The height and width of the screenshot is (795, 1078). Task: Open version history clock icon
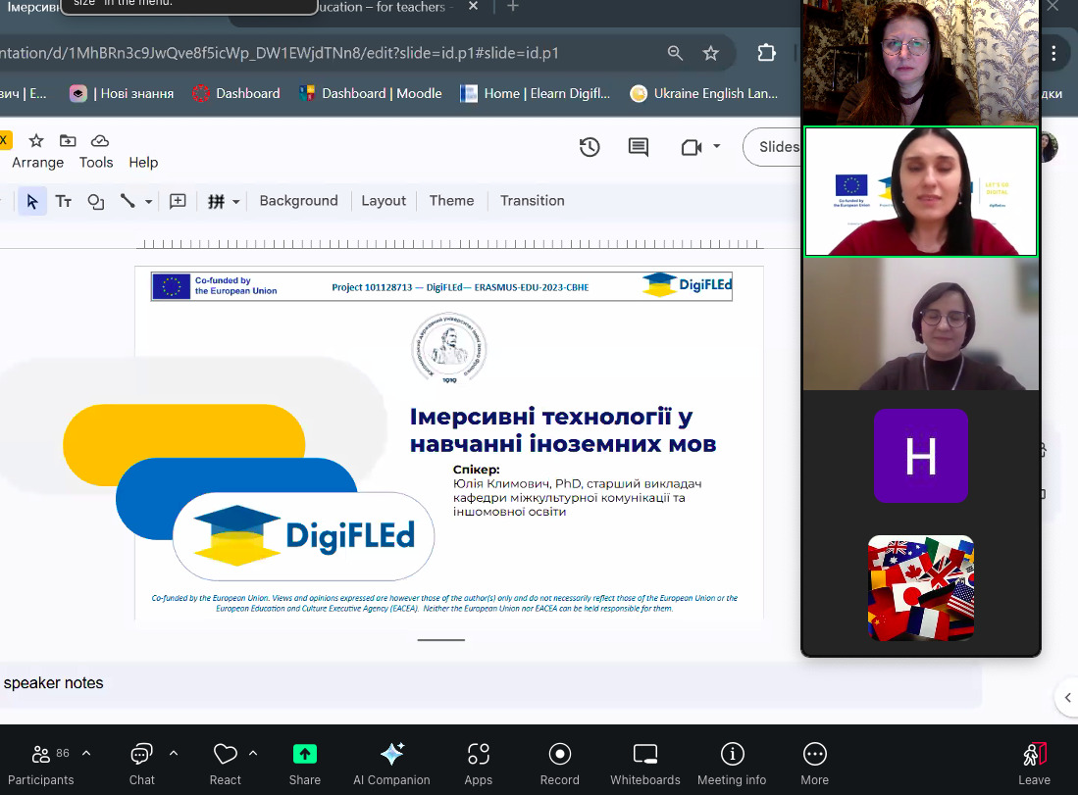(x=590, y=147)
